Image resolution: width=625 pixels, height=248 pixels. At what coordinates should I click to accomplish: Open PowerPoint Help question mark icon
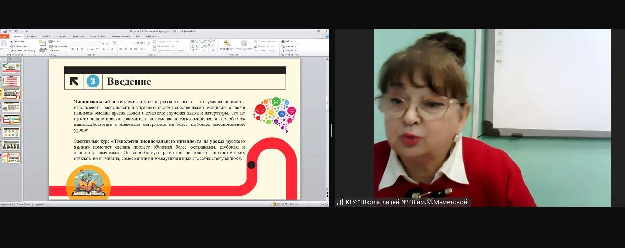(327, 36)
